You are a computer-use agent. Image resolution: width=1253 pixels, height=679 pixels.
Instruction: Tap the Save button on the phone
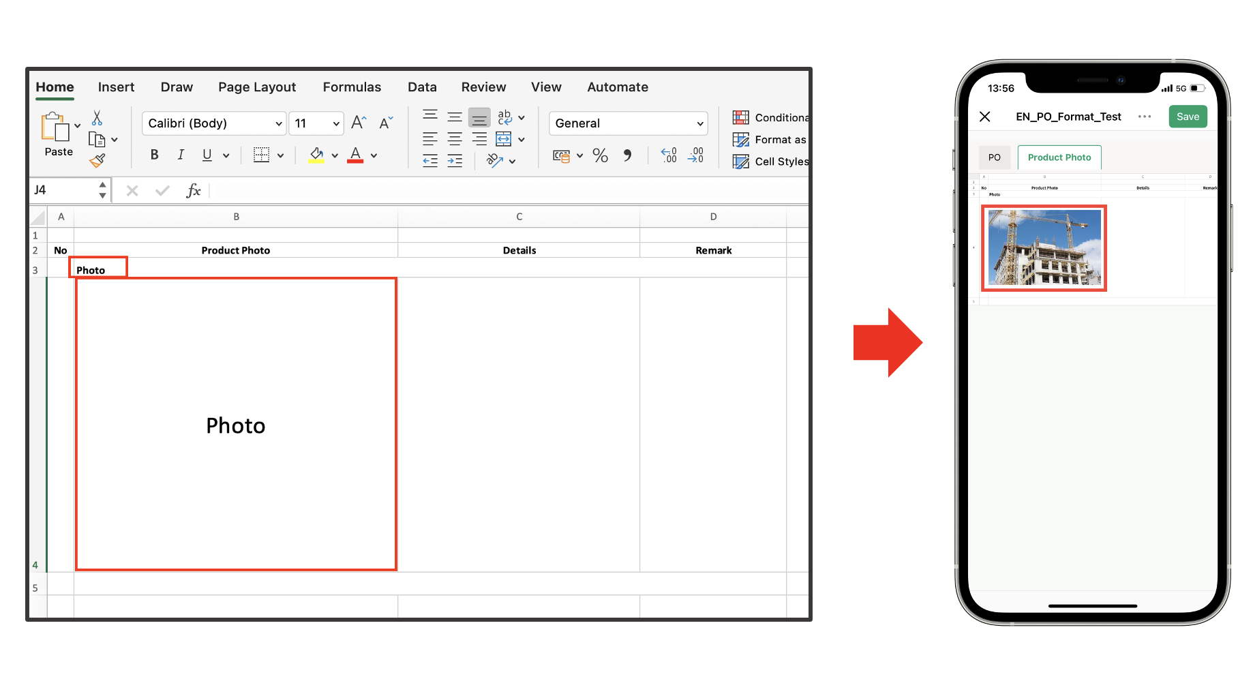[x=1188, y=117]
